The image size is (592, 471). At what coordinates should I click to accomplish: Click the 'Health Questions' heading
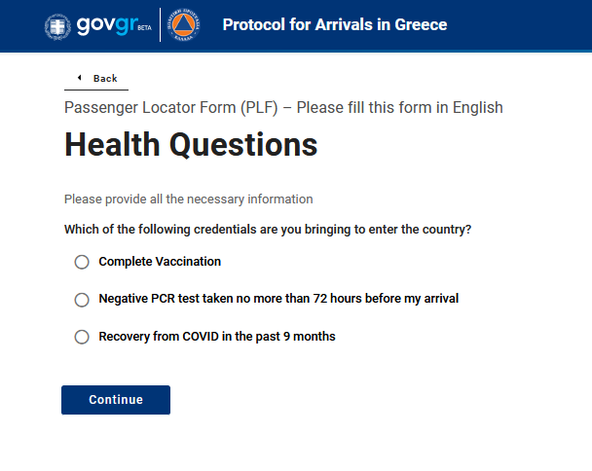(191, 145)
